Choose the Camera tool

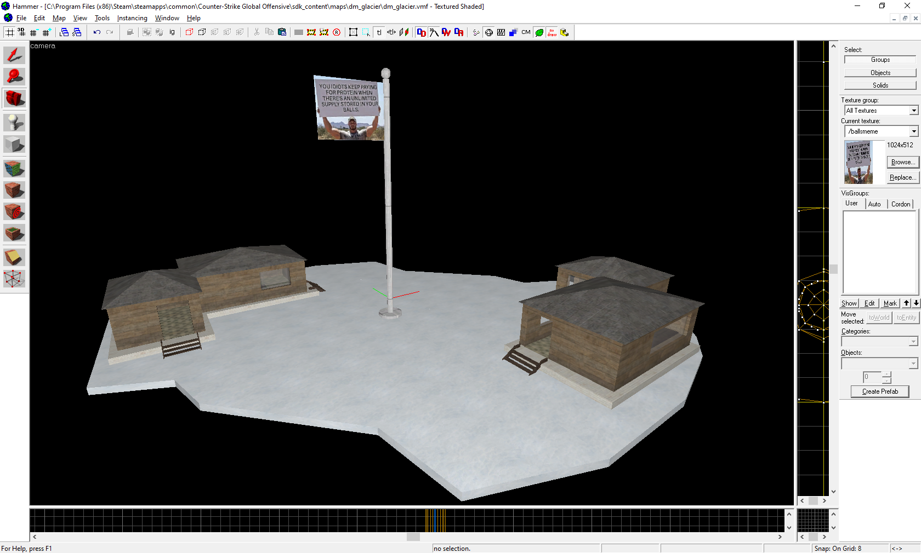pos(14,99)
